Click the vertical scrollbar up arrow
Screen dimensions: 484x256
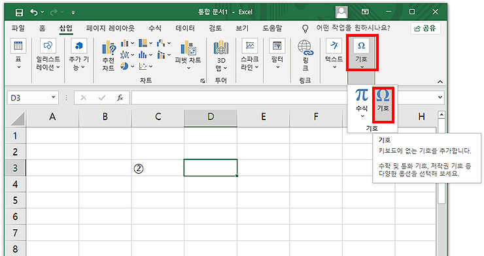tap(441, 115)
